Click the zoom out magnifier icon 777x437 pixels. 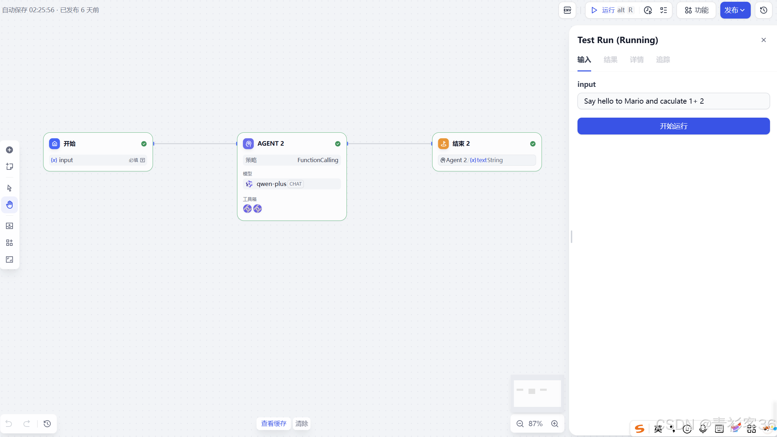pos(520,424)
